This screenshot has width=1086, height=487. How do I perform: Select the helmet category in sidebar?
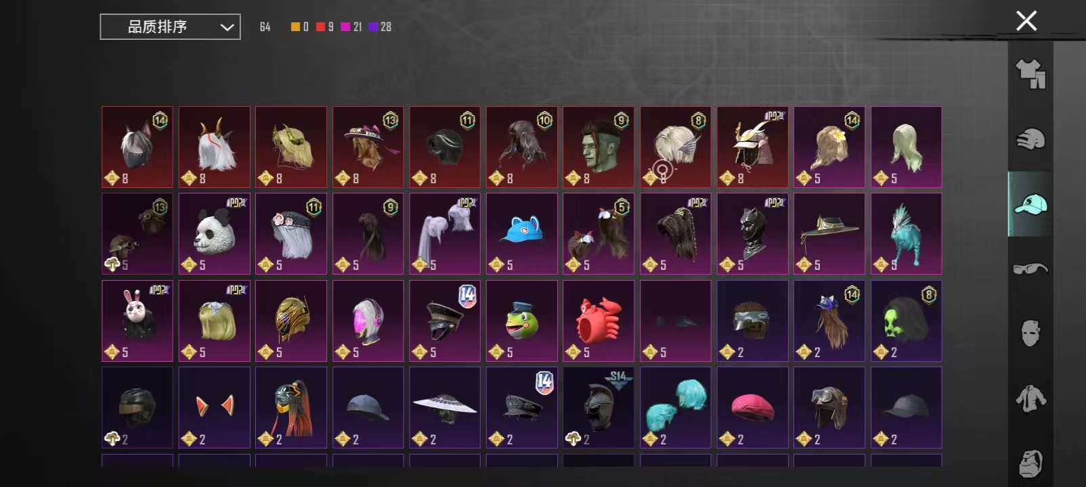[x=1030, y=139]
